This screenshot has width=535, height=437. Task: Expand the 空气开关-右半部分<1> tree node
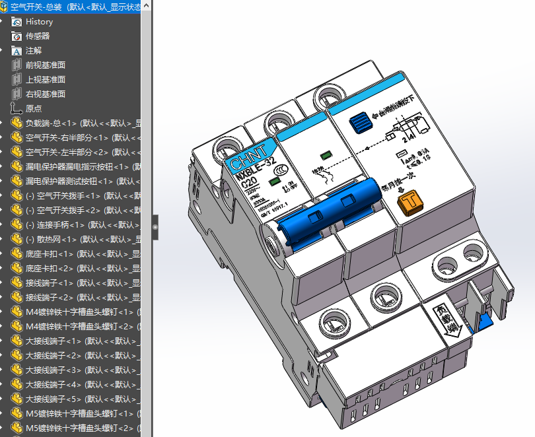click(1, 138)
